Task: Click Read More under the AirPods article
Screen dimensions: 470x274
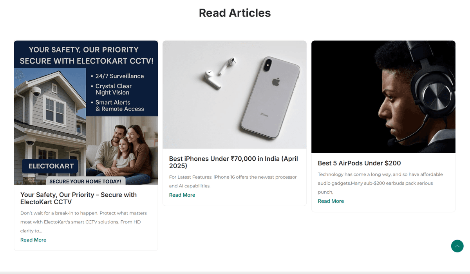Action: (331, 201)
